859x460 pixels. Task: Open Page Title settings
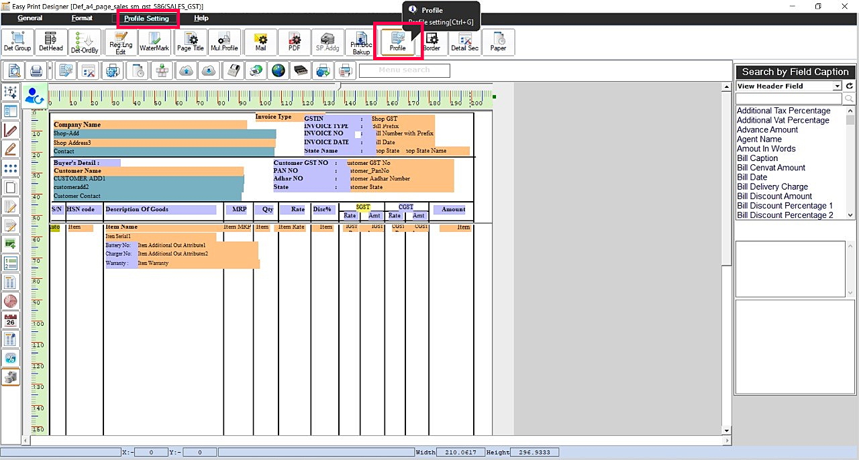tap(191, 42)
